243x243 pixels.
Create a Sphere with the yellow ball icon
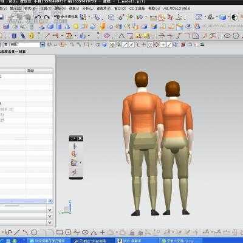[76, 27]
